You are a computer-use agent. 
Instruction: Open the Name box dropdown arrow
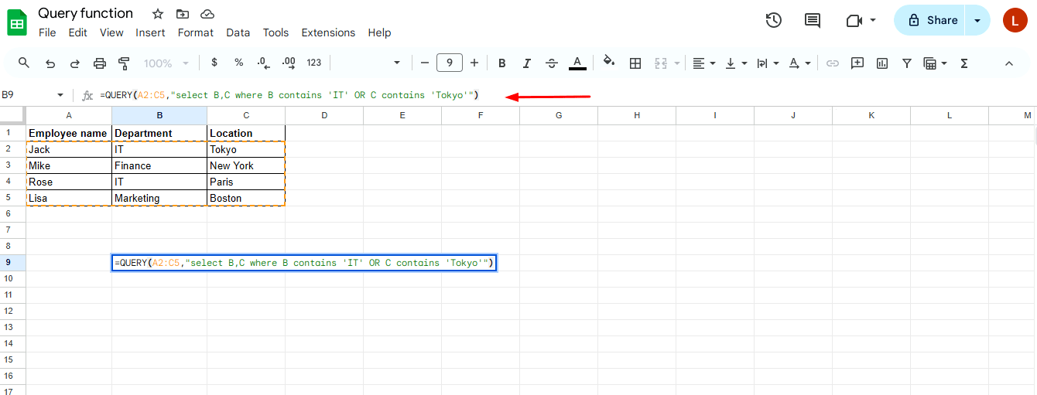[x=60, y=95]
